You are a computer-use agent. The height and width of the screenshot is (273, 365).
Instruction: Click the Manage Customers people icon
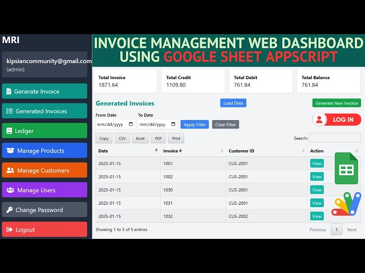(10, 170)
